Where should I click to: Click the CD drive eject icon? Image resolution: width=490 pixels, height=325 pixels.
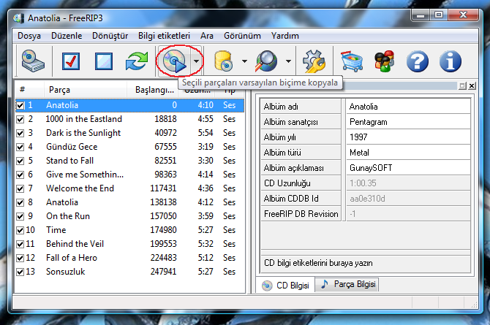(x=33, y=61)
